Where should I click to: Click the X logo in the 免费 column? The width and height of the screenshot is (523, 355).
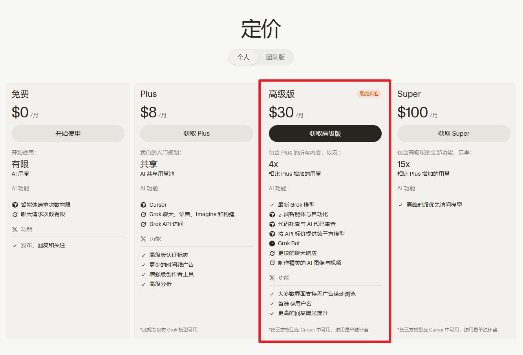(x=15, y=229)
